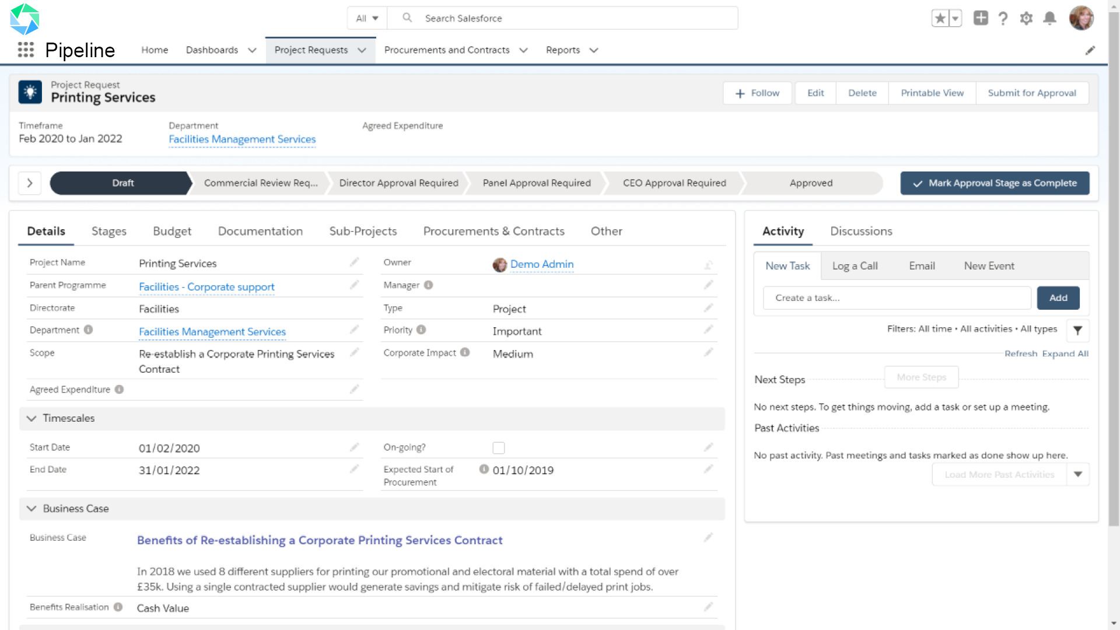Viewport: 1120px width, 630px height.
Task: Select Director Approval Required stage
Action: coord(398,183)
